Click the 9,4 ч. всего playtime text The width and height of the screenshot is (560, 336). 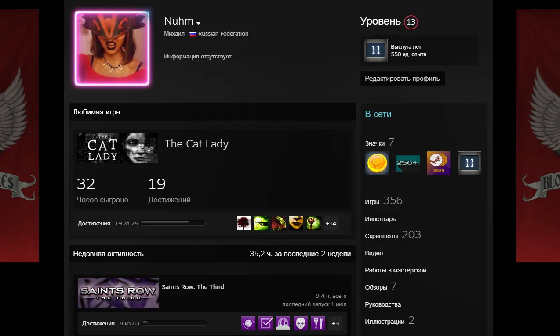click(331, 296)
